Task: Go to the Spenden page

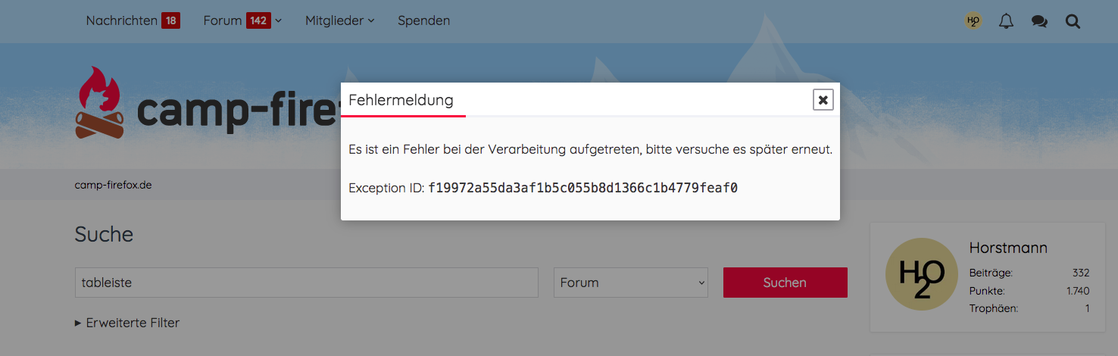Action: 423,20
